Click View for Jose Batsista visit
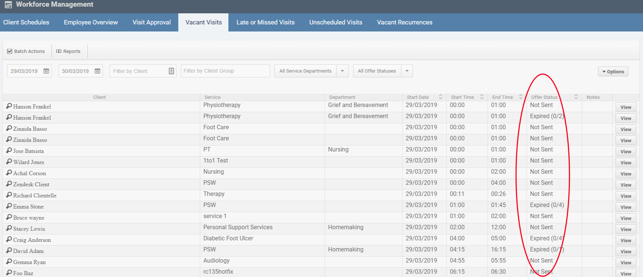 click(x=626, y=151)
